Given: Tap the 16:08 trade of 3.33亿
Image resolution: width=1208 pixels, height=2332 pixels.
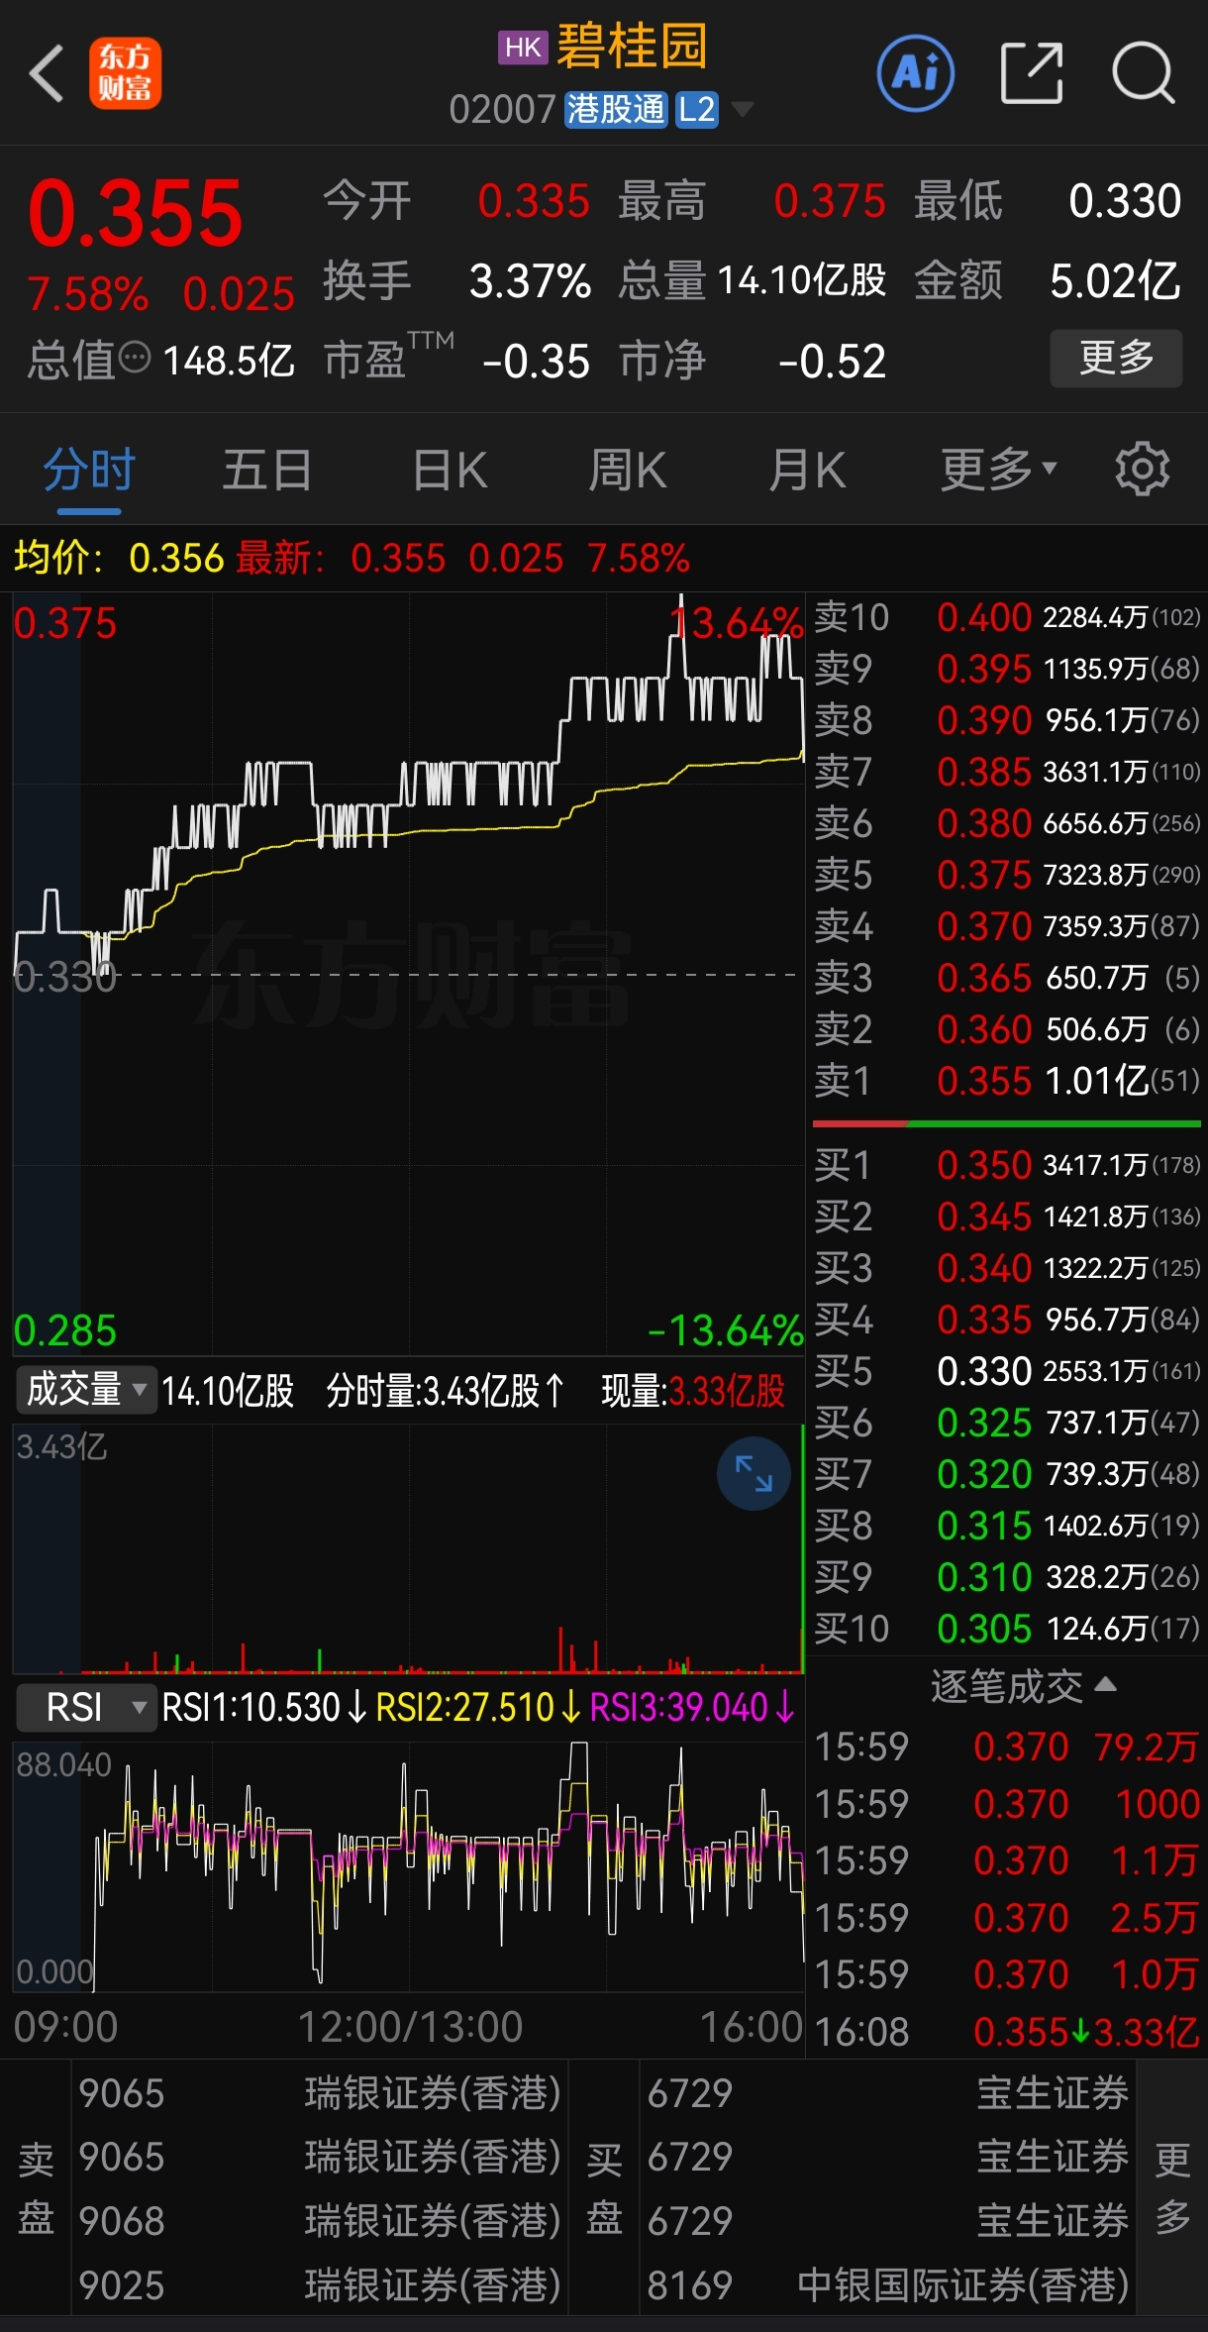Looking at the screenshot, I should (1007, 2031).
